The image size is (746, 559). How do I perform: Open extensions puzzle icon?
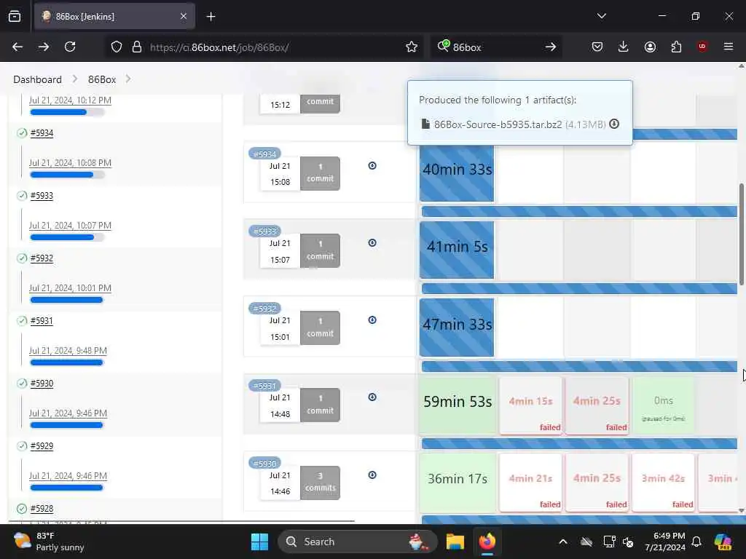(x=676, y=47)
